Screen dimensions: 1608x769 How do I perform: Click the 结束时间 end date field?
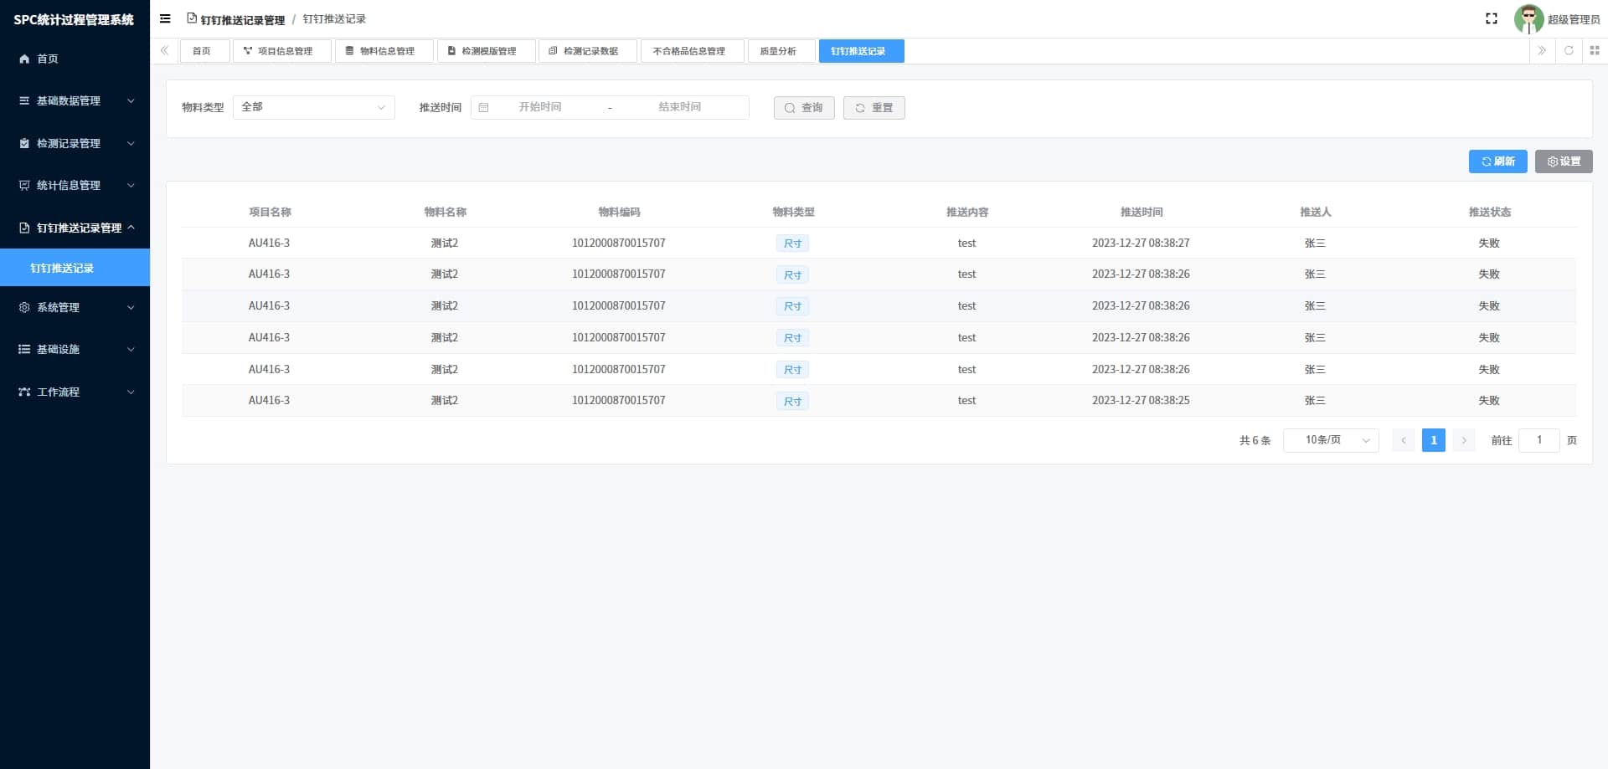click(x=680, y=107)
